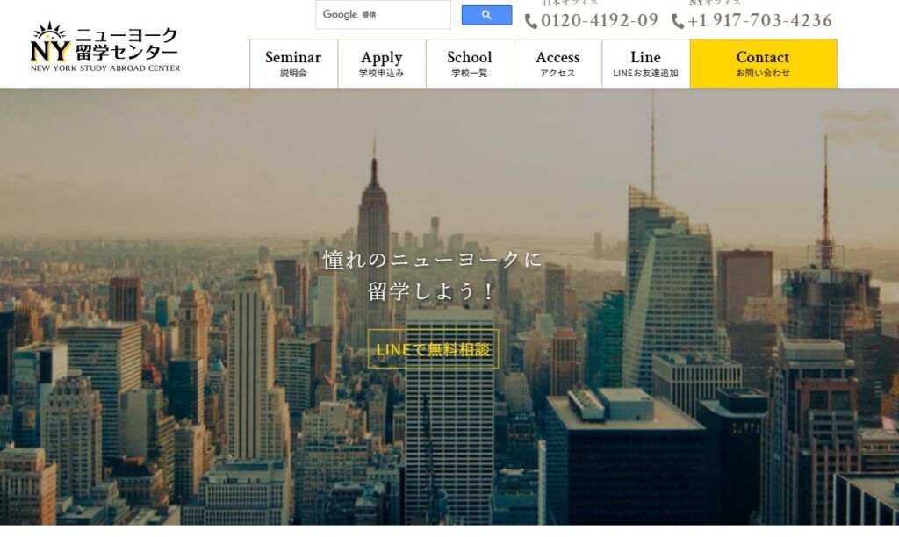Screen dimensions: 899x537
Task: Click phone icon beside 0120-4192-09
Action: pyautogui.click(x=531, y=21)
